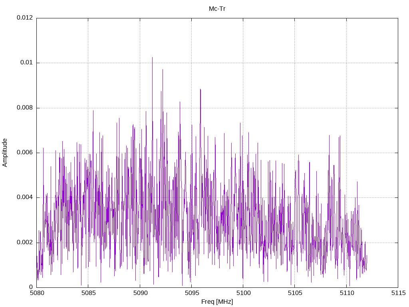409x307 pixels.
Task: Click the 5115 x-axis tick label
Action: click(x=398, y=293)
